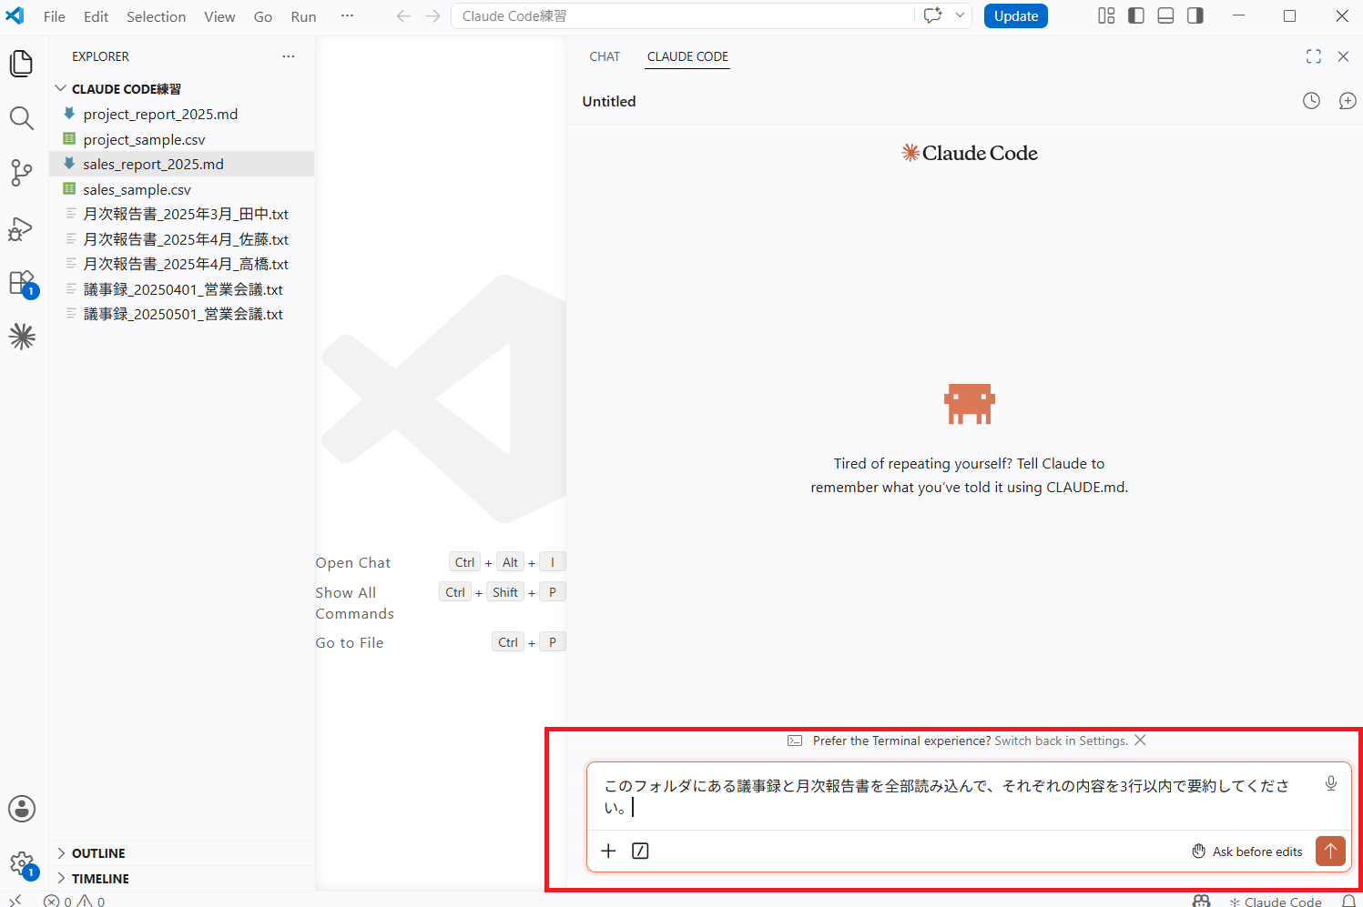
Task: Open the View menu
Action: coord(219,16)
